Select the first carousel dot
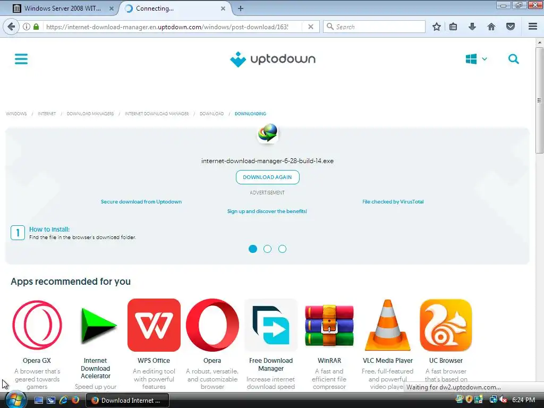544x408 pixels. click(x=253, y=249)
